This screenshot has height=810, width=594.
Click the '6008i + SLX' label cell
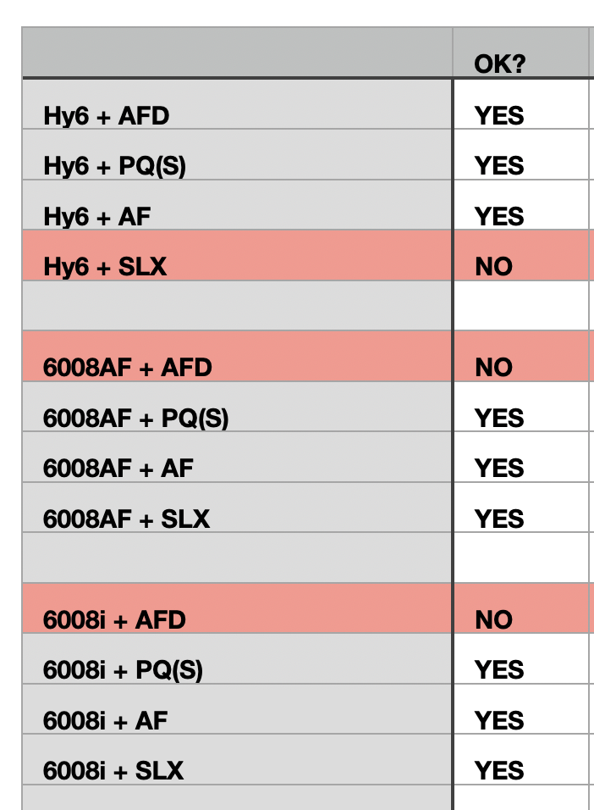point(237,770)
